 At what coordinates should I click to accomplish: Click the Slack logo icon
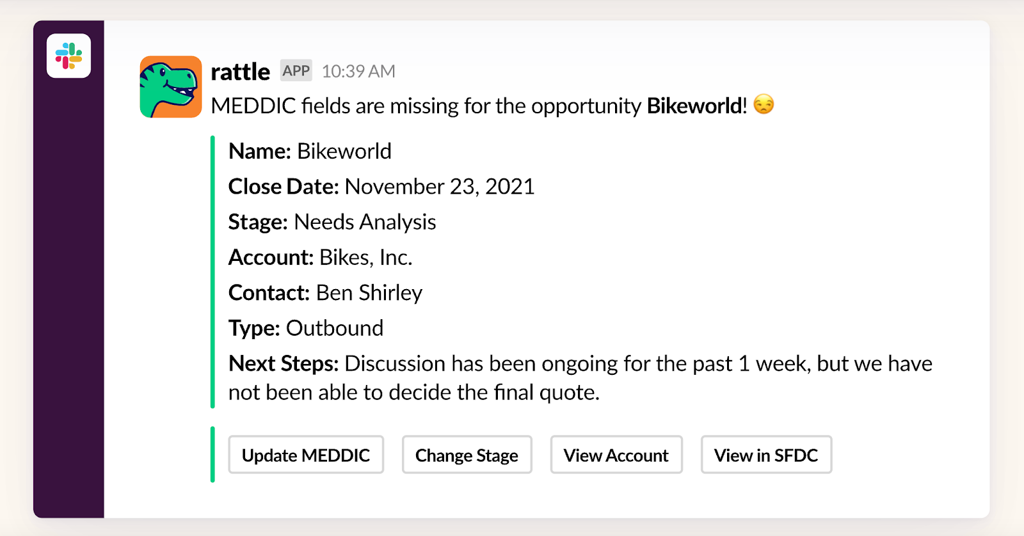click(68, 56)
